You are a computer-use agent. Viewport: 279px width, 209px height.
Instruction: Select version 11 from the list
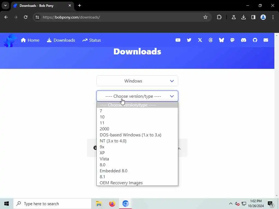pos(137,123)
